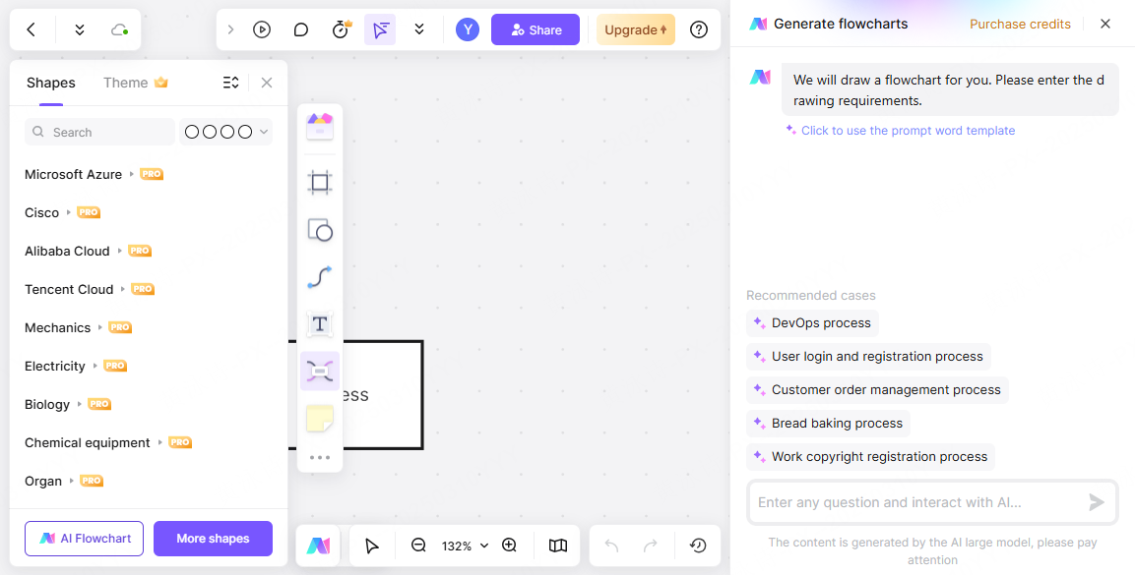Zoom in with the plus magnifier
The height and width of the screenshot is (575, 1135).
point(509,546)
